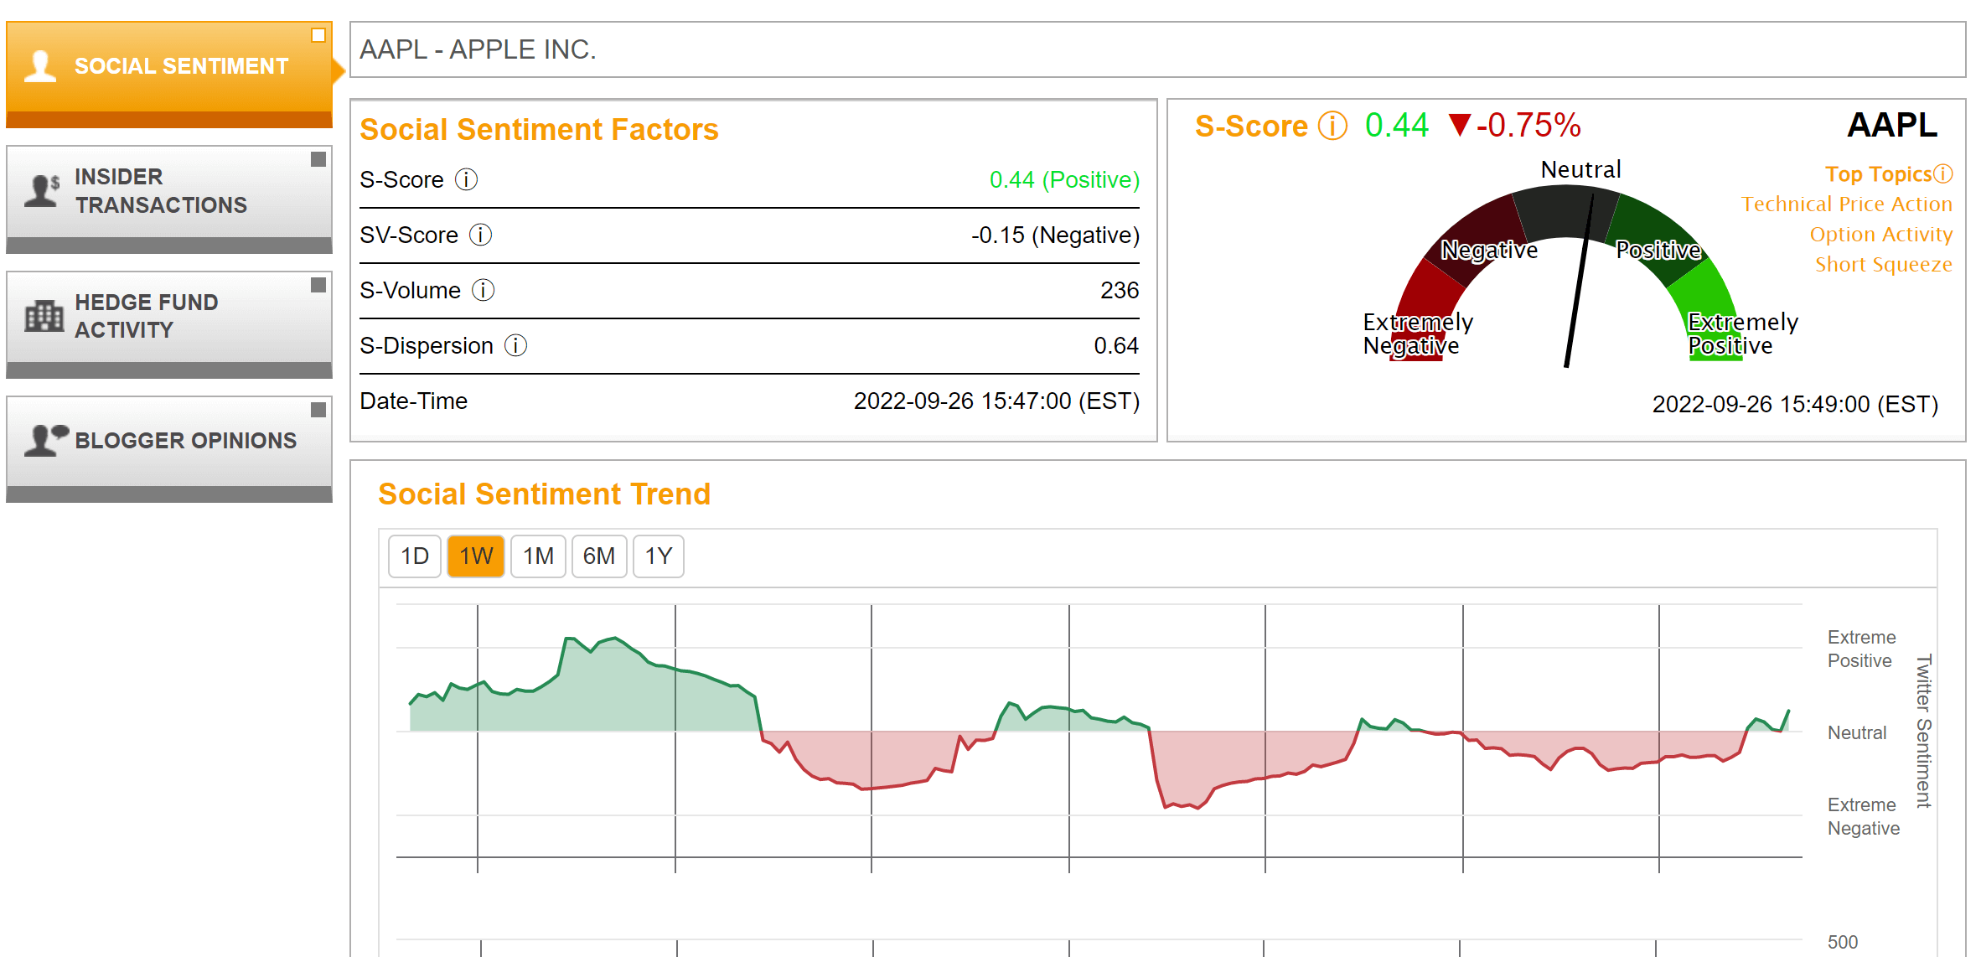This screenshot has height=957, width=1981.
Task: Click the Extreme Positive axis label
Action: [x=1861, y=649]
